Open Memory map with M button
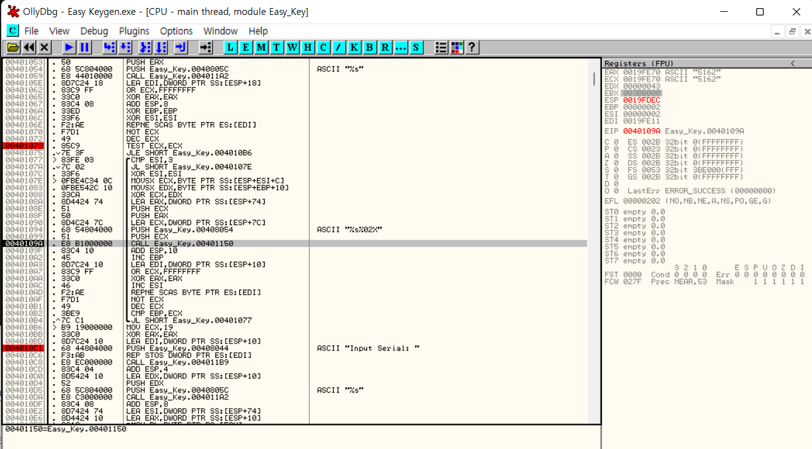The image size is (812, 449). pyautogui.click(x=262, y=47)
